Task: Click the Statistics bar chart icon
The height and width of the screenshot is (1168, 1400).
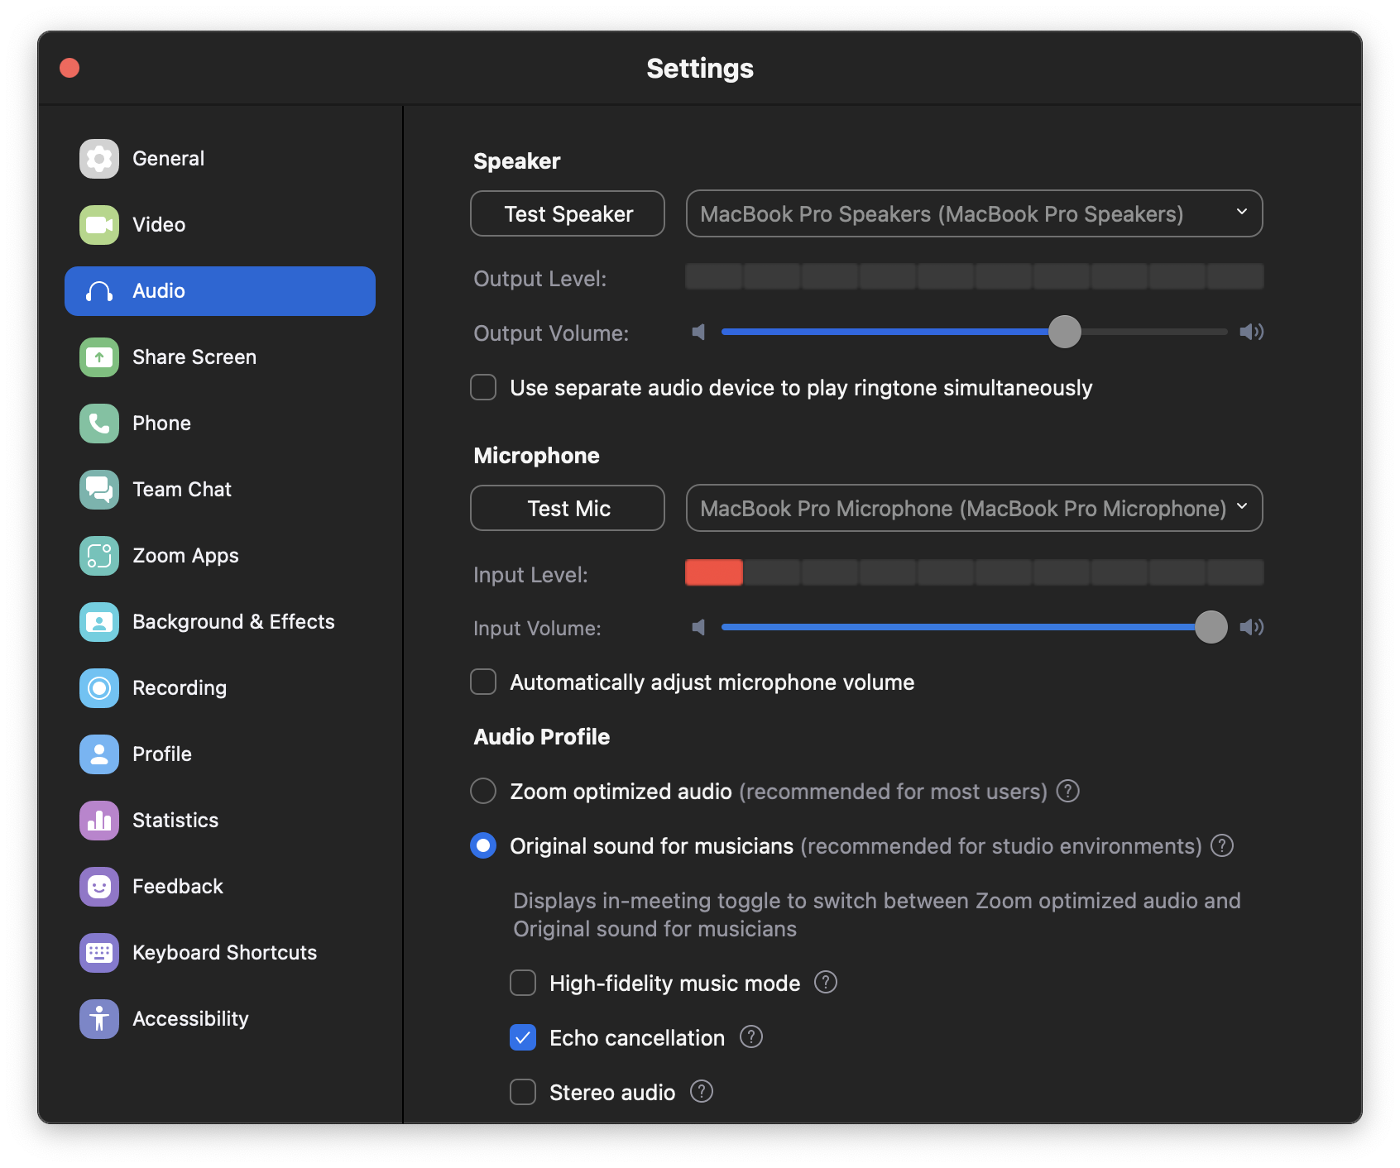Action: tap(99, 821)
